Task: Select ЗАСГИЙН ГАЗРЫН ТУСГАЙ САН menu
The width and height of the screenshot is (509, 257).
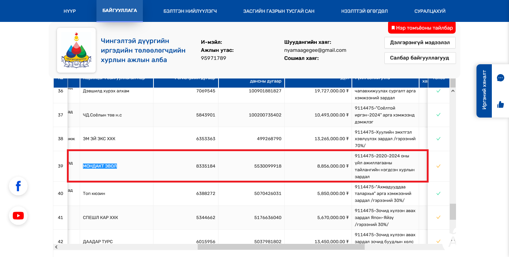Action: pyautogui.click(x=279, y=11)
